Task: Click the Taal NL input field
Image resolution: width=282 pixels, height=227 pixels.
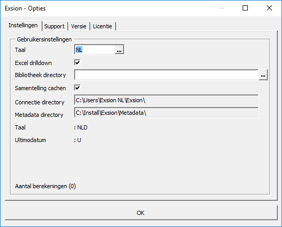Action: (x=95, y=50)
